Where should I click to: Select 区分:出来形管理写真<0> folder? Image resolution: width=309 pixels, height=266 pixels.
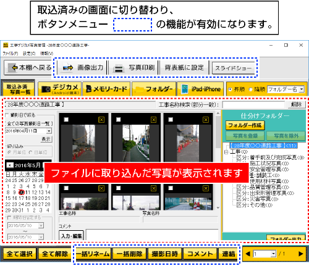pos(265,193)
